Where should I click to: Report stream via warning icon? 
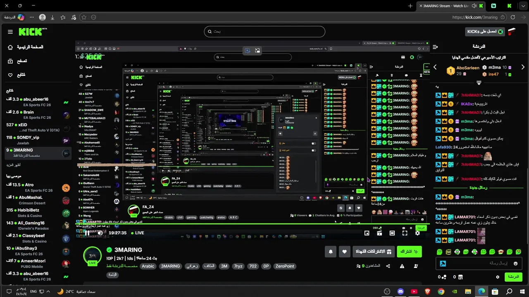tap(402, 266)
